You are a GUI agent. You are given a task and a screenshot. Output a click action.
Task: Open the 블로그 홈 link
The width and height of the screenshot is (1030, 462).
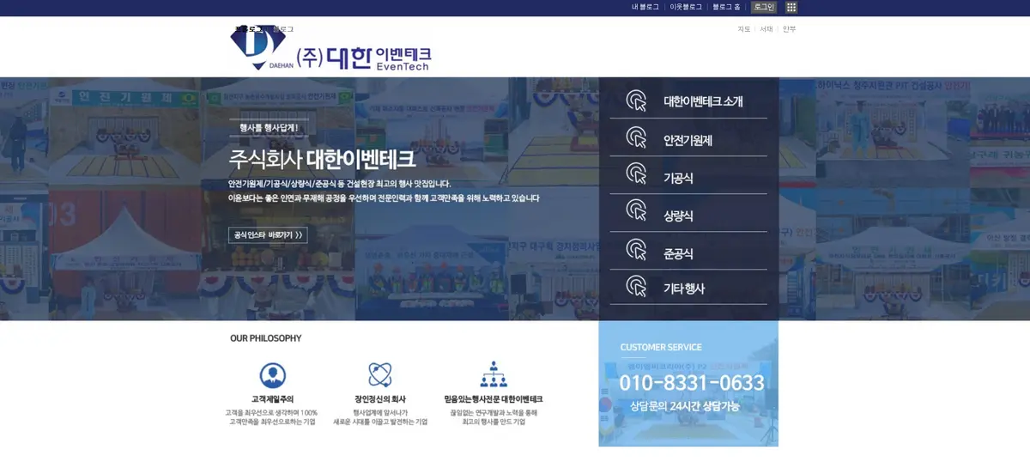(x=726, y=7)
